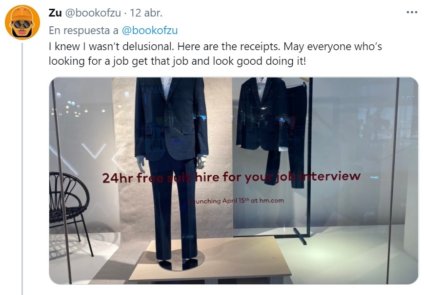Image resolution: width=424 pixels, height=295 pixels.
Task: Open the tweet timestamp 12 abr.
Action: (146, 13)
